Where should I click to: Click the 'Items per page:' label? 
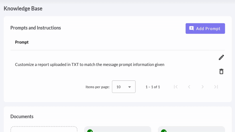click(98, 87)
